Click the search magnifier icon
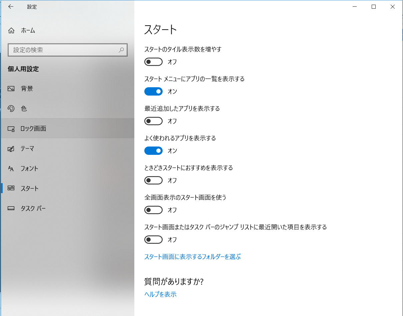The height and width of the screenshot is (316, 403). pyautogui.click(x=121, y=50)
